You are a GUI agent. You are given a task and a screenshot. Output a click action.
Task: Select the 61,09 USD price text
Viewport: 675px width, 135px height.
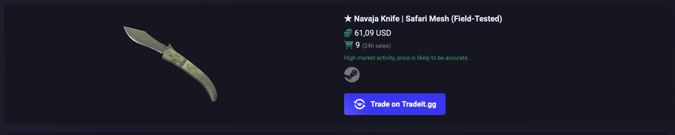point(373,33)
